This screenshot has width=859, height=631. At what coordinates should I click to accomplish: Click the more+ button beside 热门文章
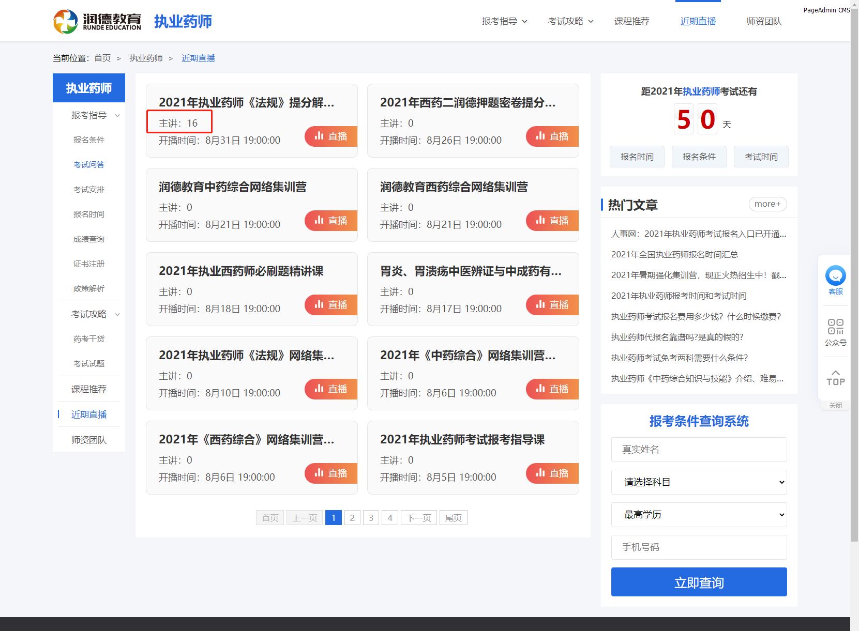[x=767, y=204]
